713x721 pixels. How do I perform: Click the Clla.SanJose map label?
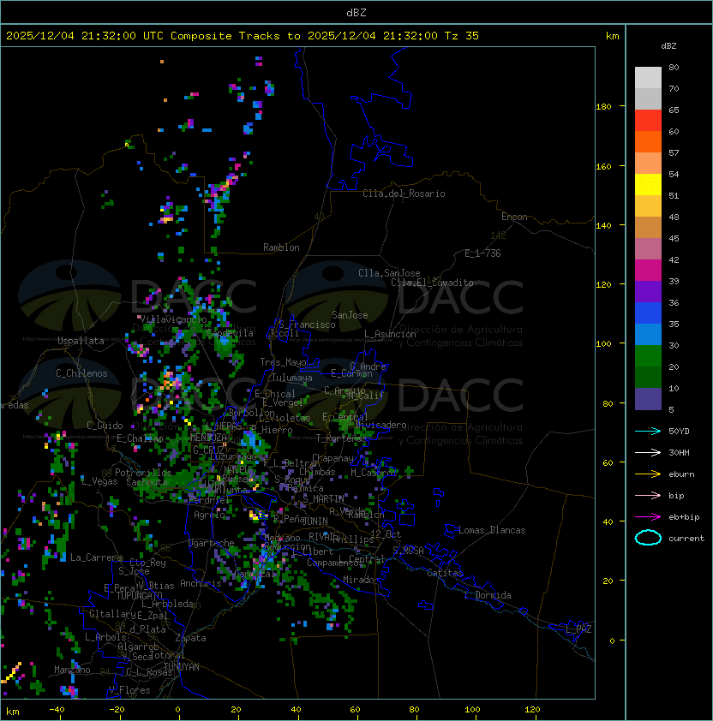[389, 273]
